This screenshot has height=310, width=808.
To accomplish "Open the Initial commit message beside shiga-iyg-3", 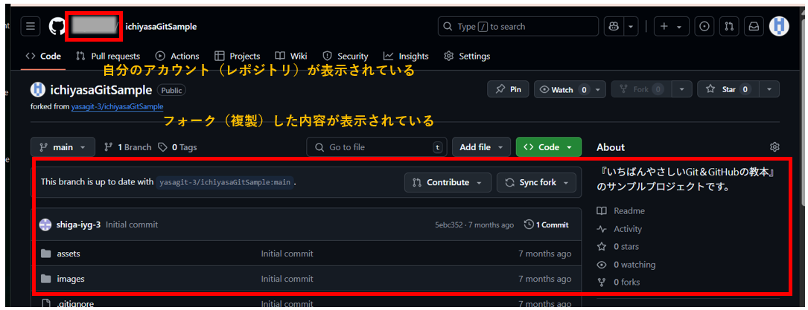I will 132,225.
